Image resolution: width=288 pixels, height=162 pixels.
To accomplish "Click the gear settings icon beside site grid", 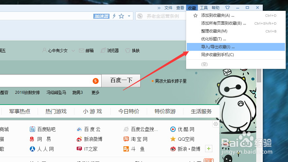I will (216, 124).
